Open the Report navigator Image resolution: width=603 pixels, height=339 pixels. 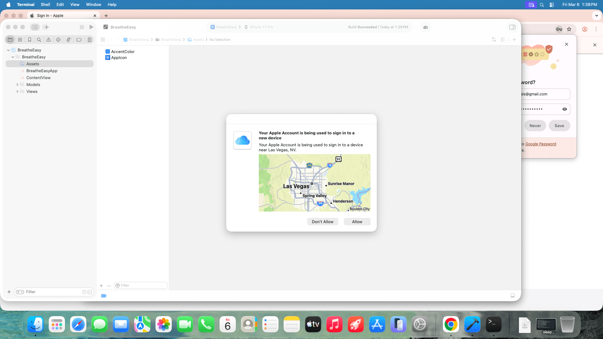click(90, 40)
